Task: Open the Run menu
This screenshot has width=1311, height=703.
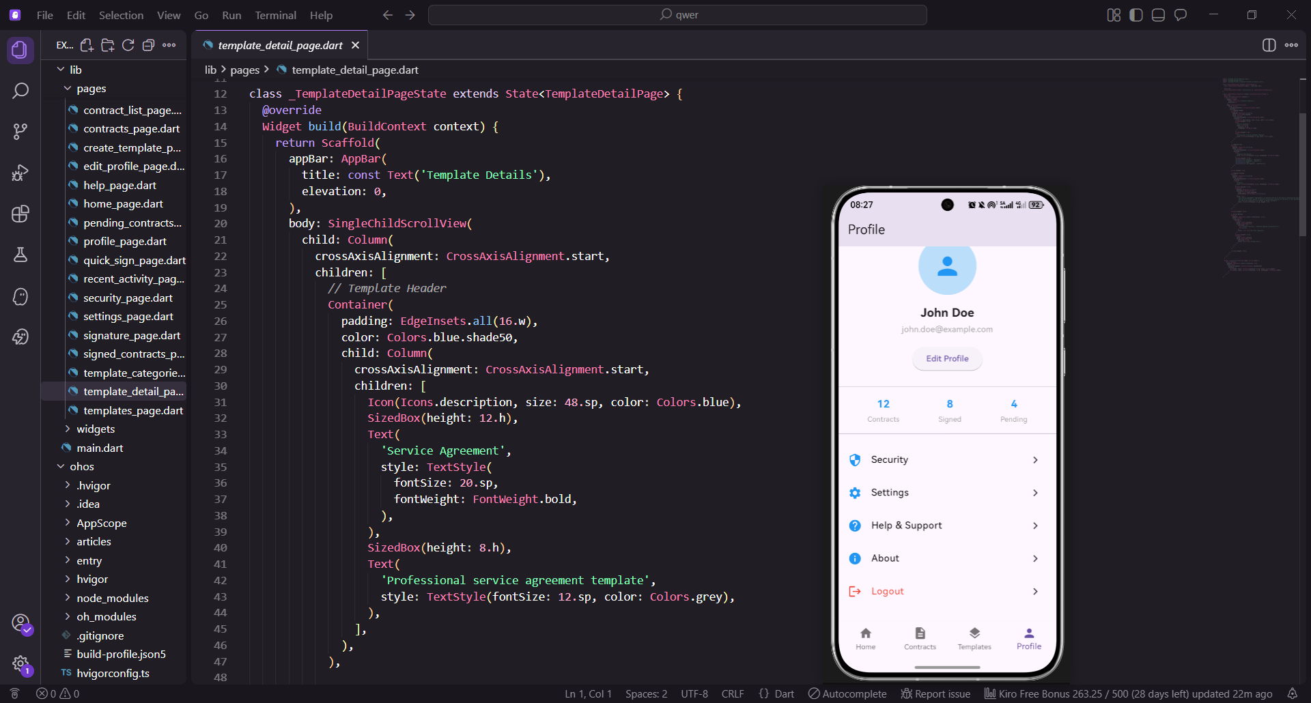Action: 231,15
